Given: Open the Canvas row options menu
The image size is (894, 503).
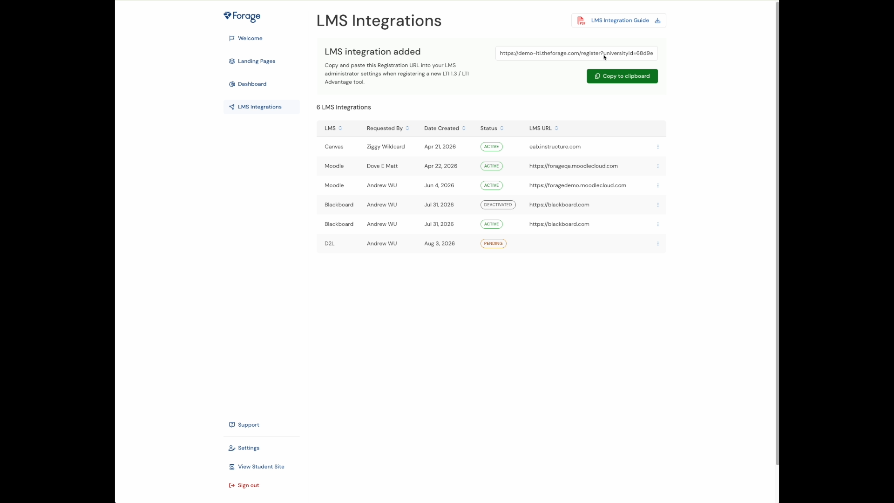Looking at the screenshot, I should click(658, 147).
